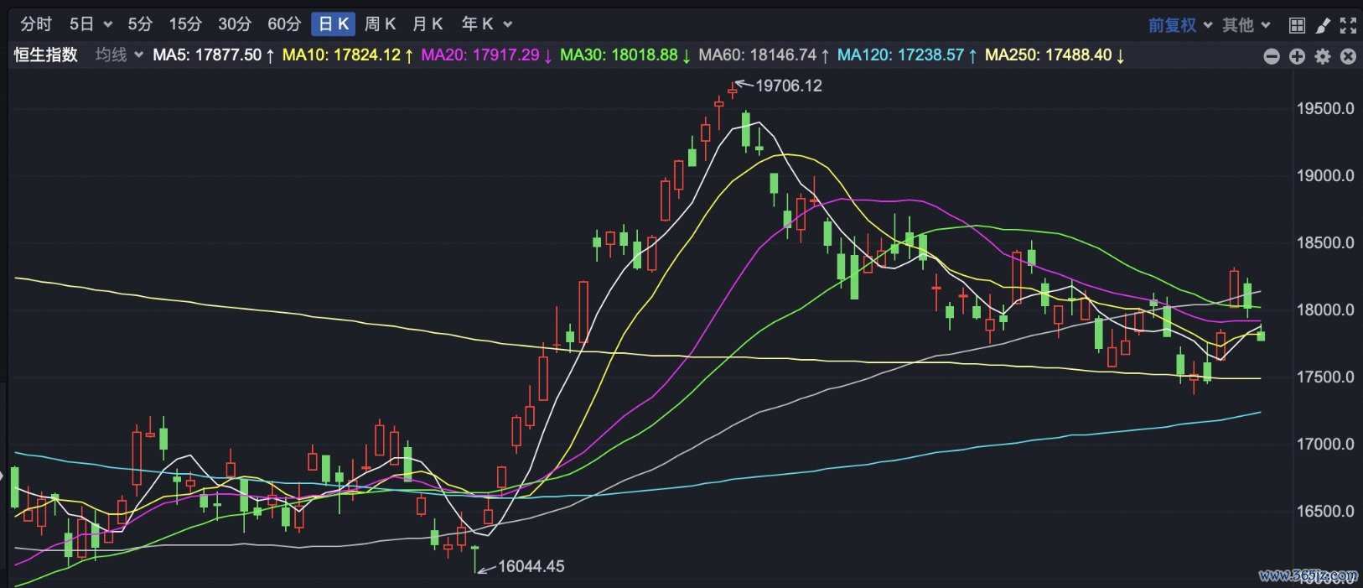This screenshot has height=588, width=1363.
Task: Click the MA30: 18018.88 indicator value
Action: pos(625,55)
